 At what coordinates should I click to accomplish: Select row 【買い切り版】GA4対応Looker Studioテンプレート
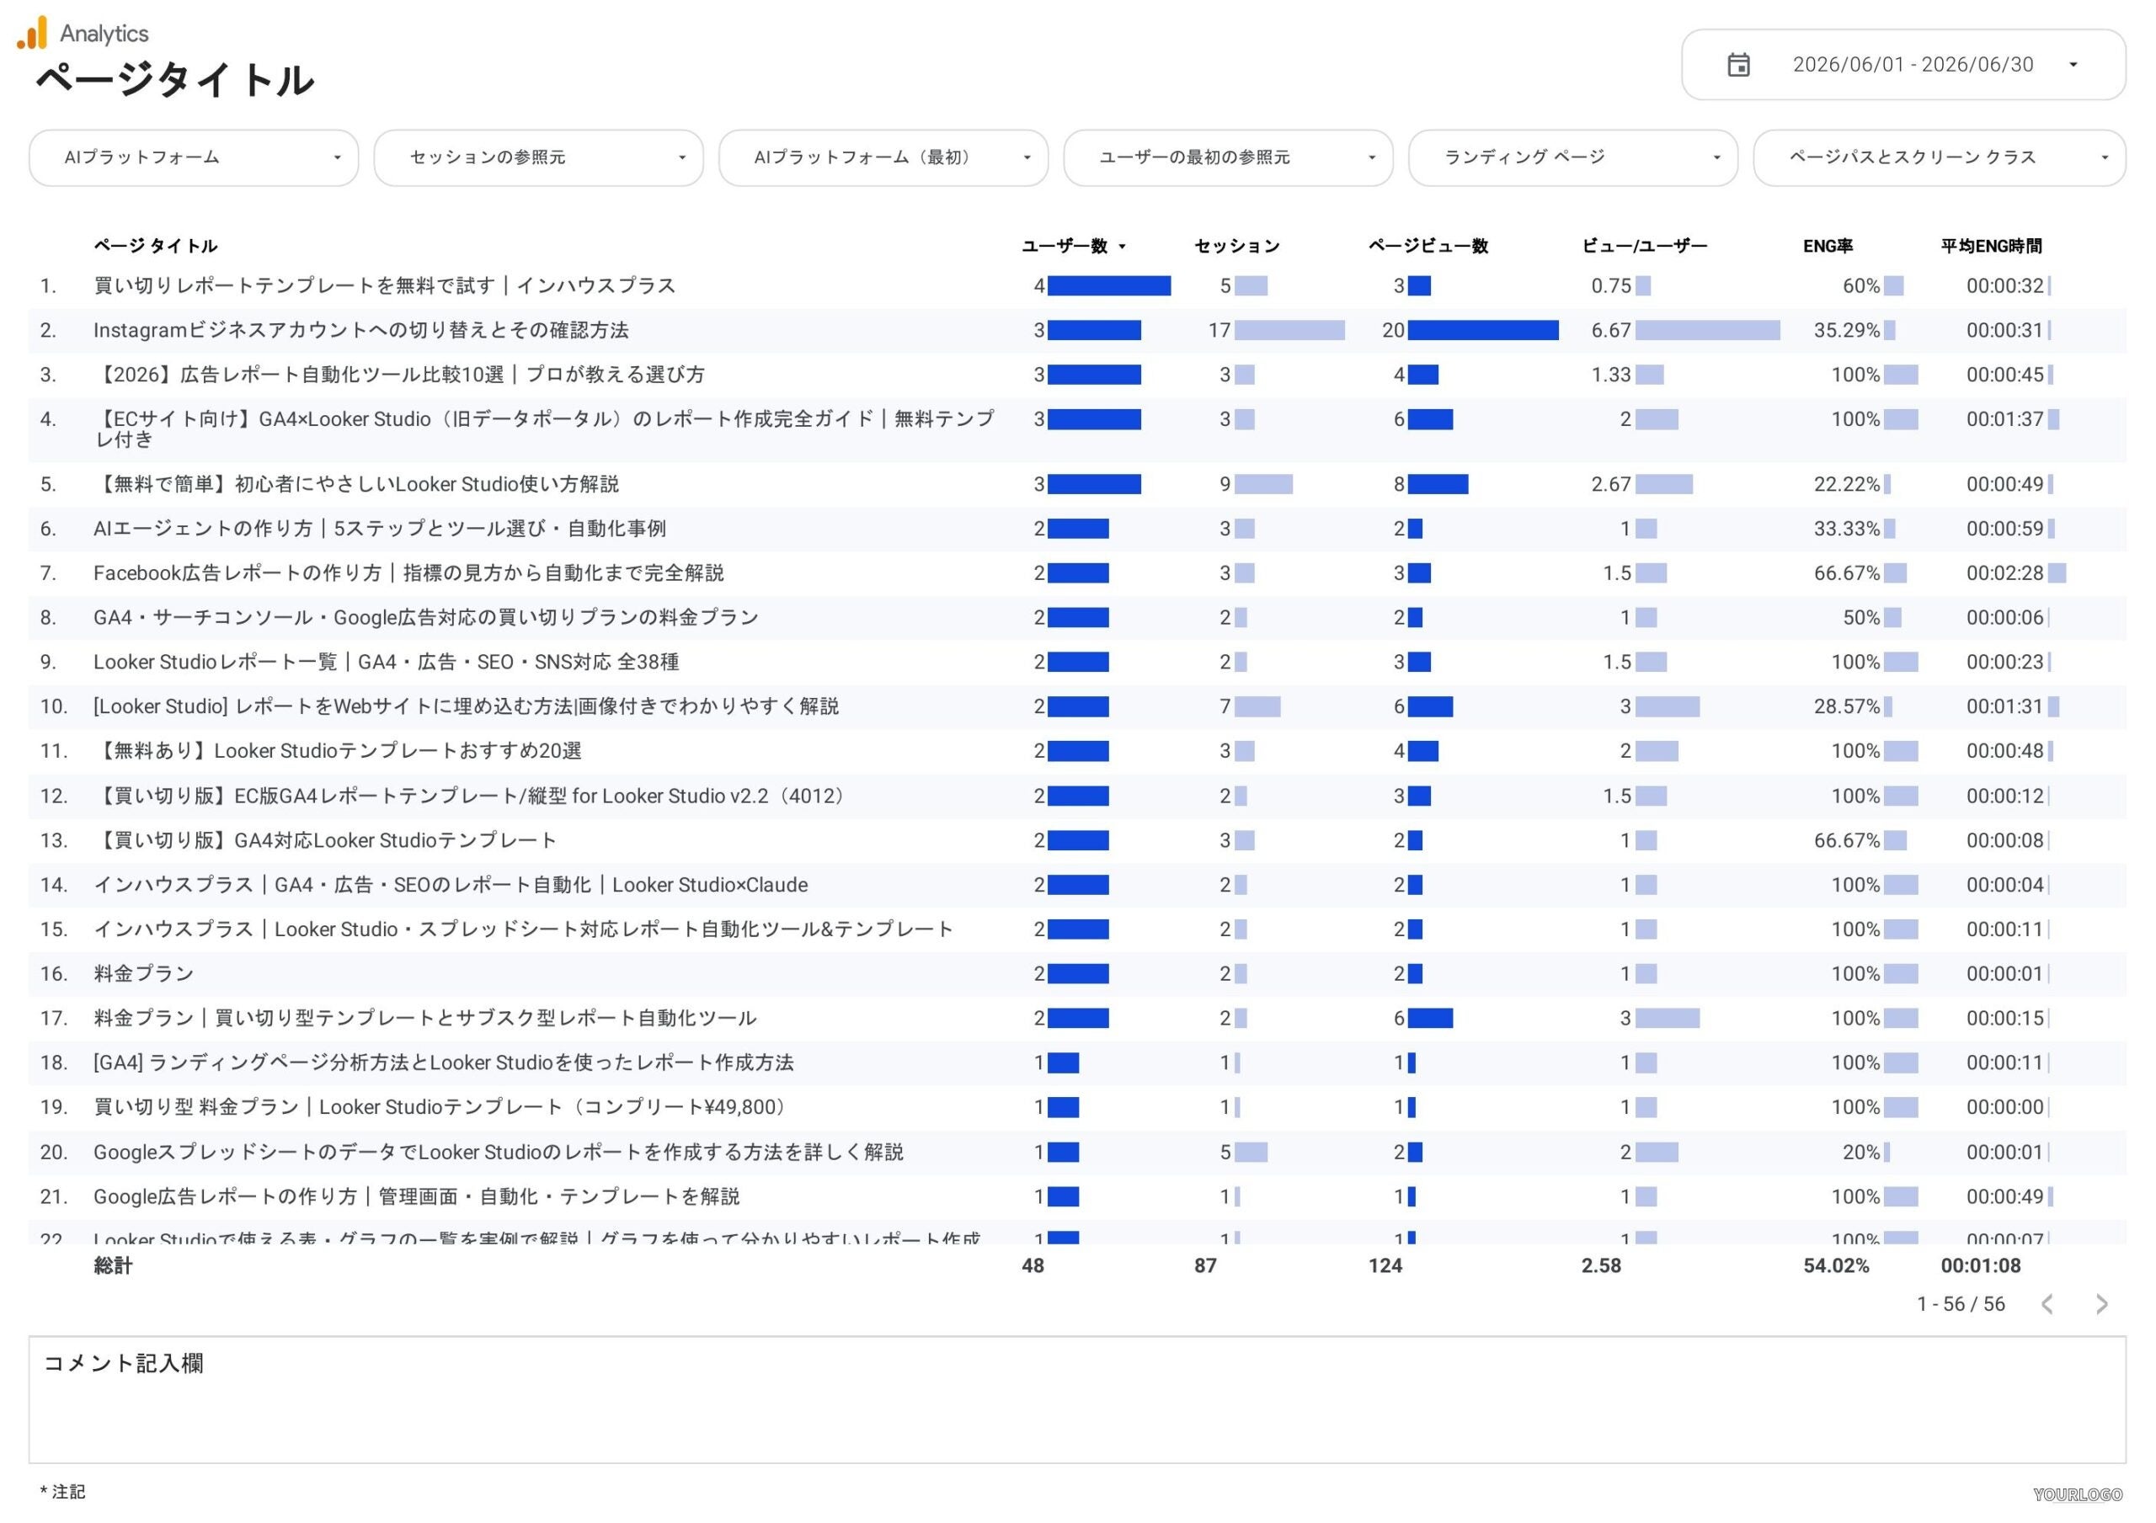pyautogui.click(x=1077, y=840)
